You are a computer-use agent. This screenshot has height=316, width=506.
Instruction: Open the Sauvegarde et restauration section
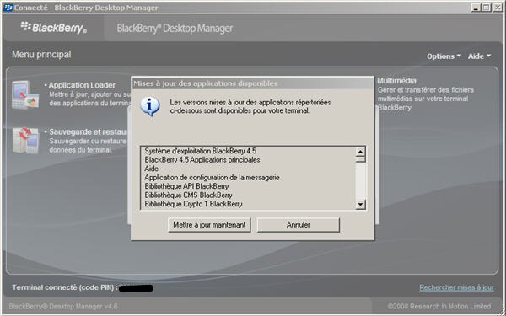[88, 132]
